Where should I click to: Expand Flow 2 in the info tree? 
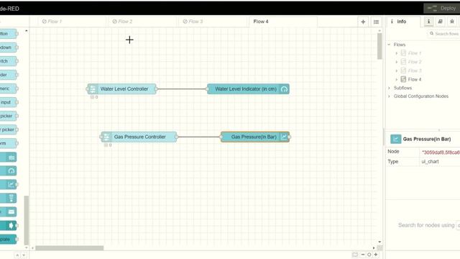click(396, 62)
